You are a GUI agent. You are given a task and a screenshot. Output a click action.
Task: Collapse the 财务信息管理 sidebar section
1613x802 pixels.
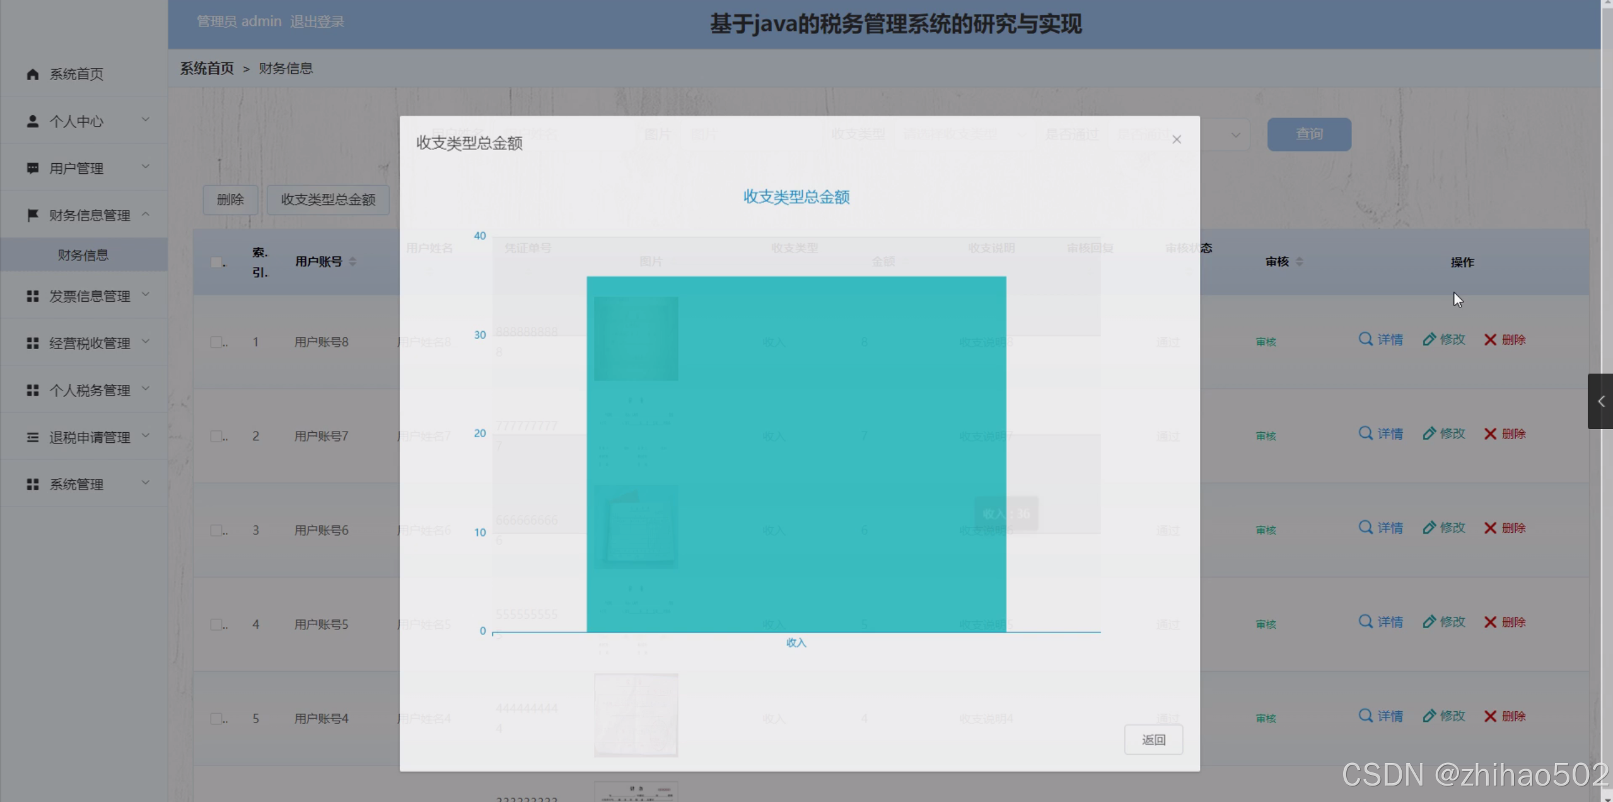[88, 215]
